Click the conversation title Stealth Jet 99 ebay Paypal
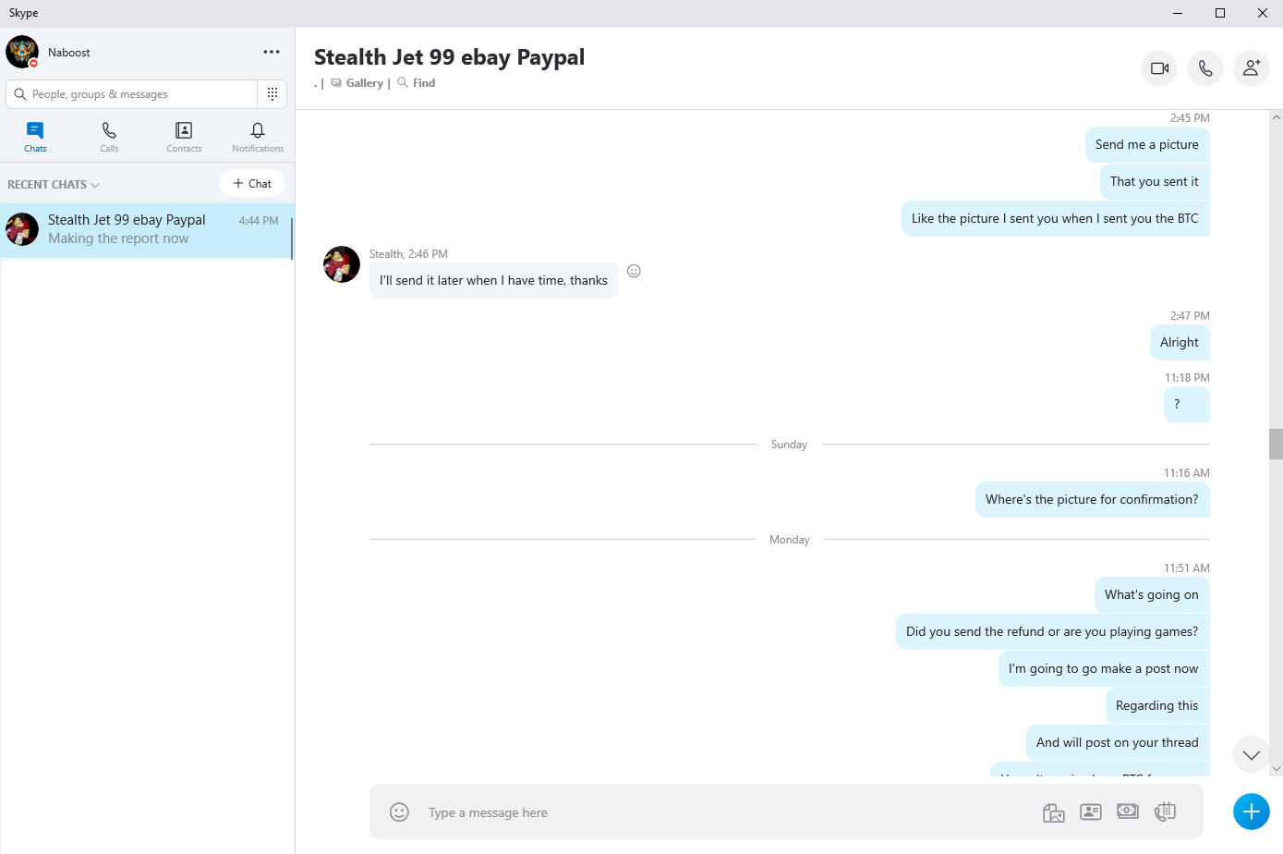1283x854 pixels. pos(449,57)
